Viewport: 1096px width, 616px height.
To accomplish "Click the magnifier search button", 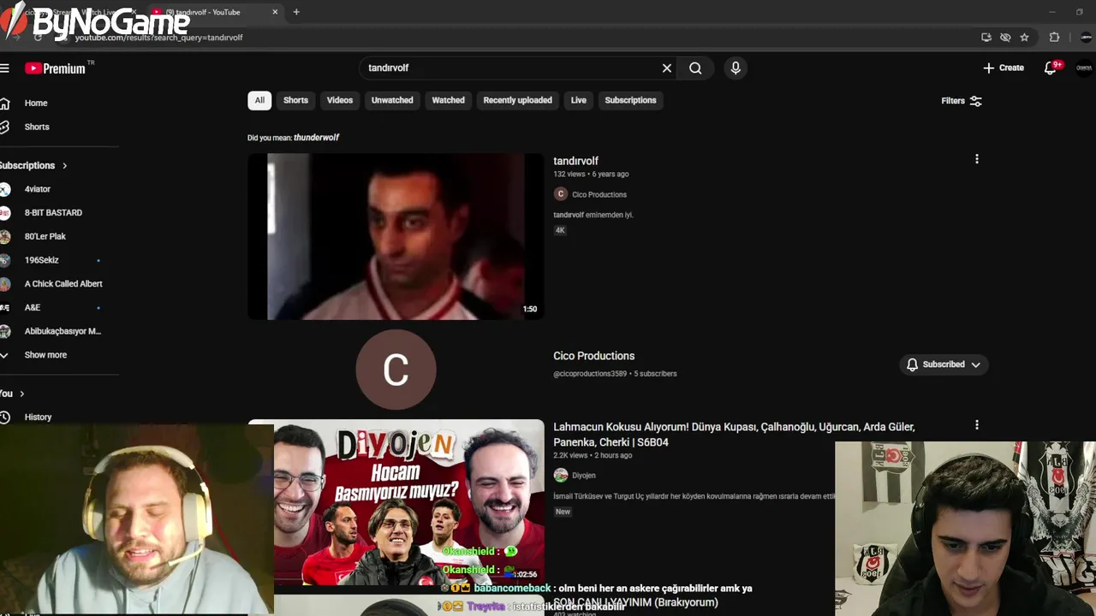I will pyautogui.click(x=695, y=68).
